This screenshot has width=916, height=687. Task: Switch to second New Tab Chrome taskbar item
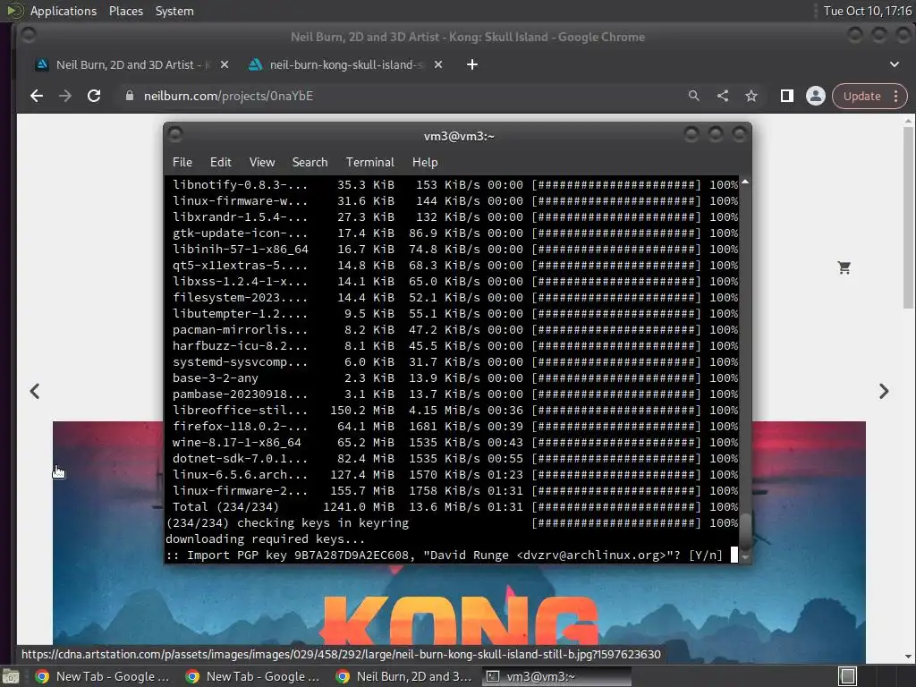[252, 676]
